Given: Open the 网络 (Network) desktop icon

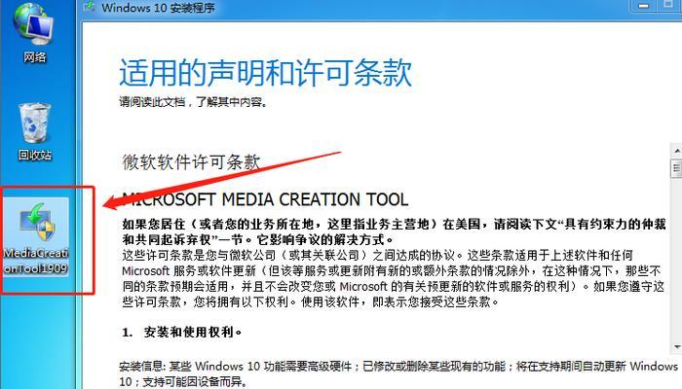Looking at the screenshot, I should [34, 32].
